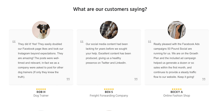Click the "Freight Forwarding Company" label

click(109, 96)
